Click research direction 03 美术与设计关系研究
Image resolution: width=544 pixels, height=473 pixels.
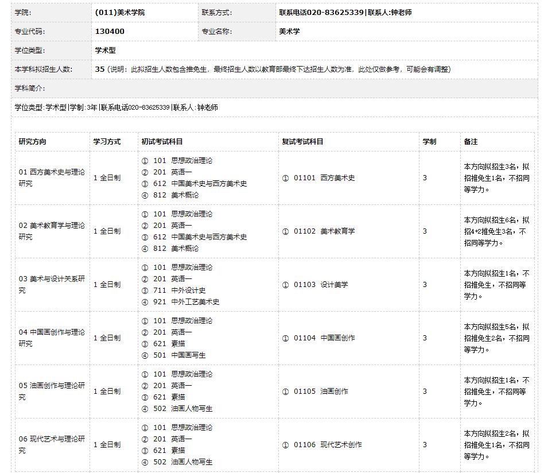[x=51, y=285]
